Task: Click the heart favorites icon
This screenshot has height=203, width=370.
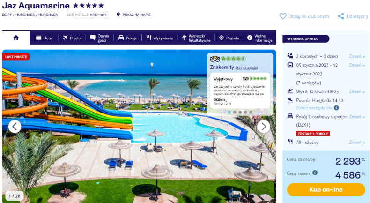Action: [x=283, y=16]
